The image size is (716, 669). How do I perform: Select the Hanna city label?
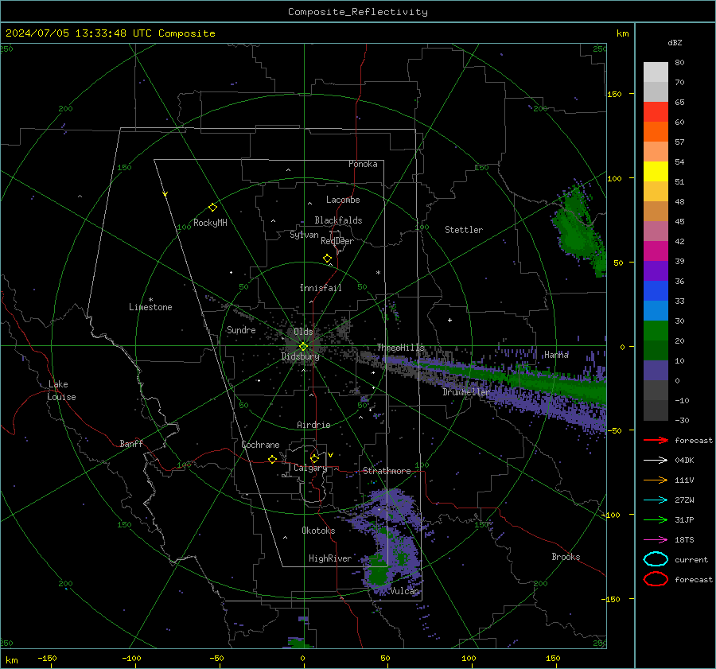556,355
